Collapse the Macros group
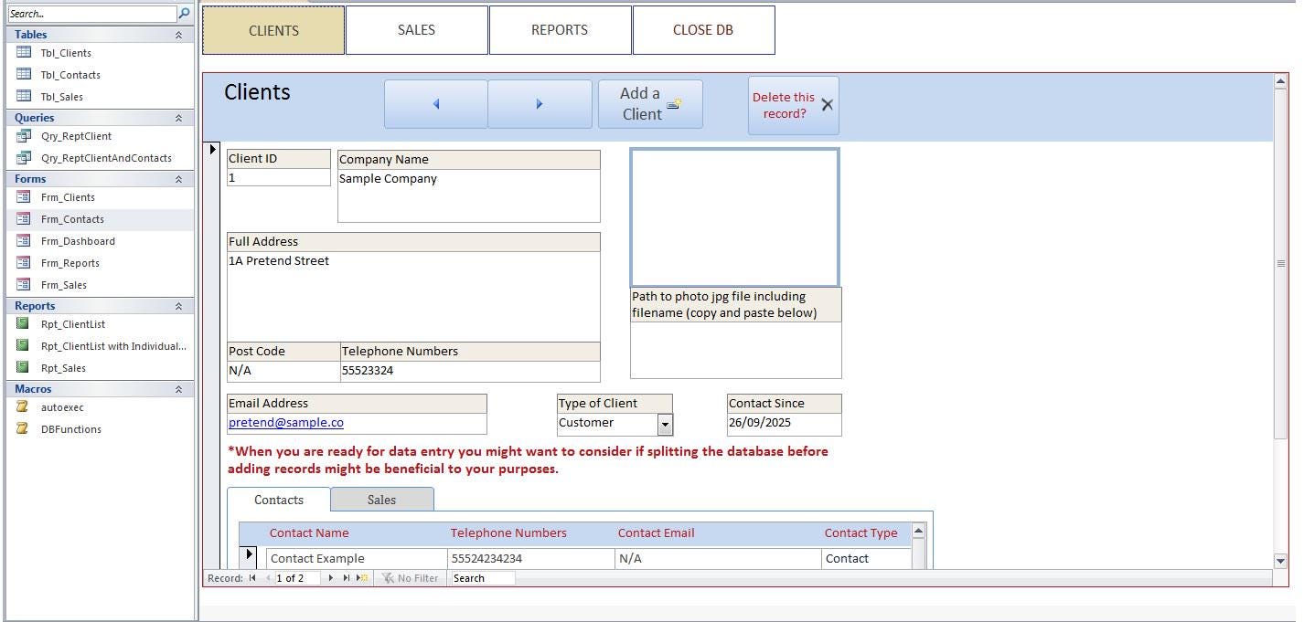This screenshot has height=622, width=1304. (178, 389)
